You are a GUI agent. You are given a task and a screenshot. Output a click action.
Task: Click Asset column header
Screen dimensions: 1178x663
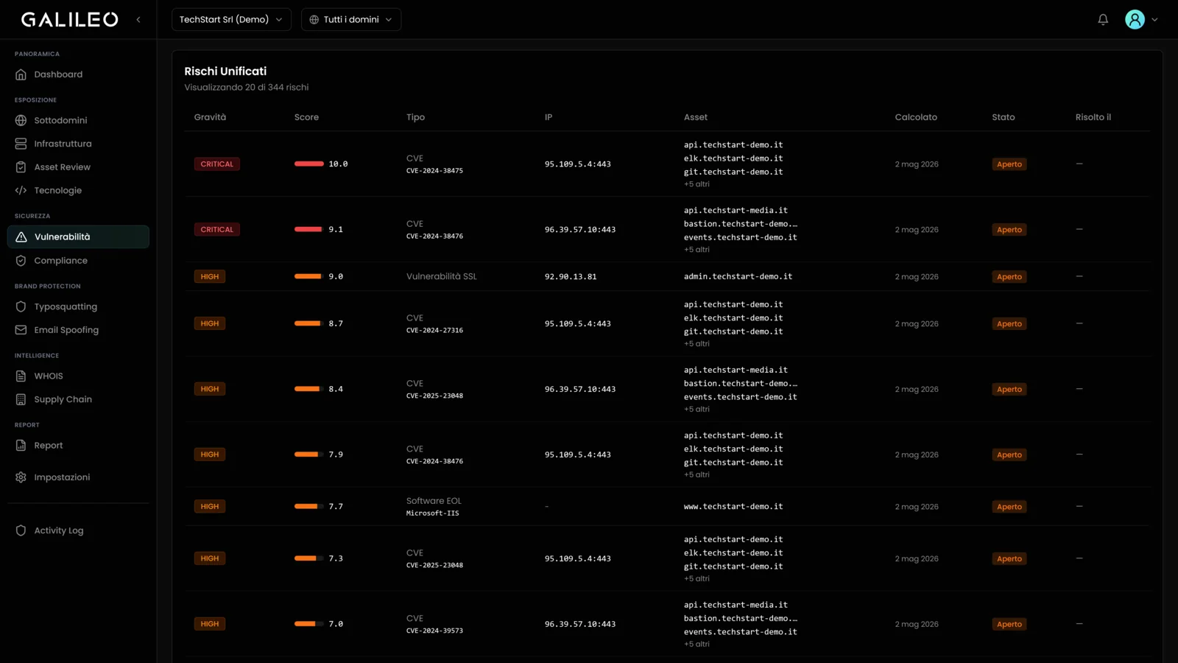click(x=695, y=117)
